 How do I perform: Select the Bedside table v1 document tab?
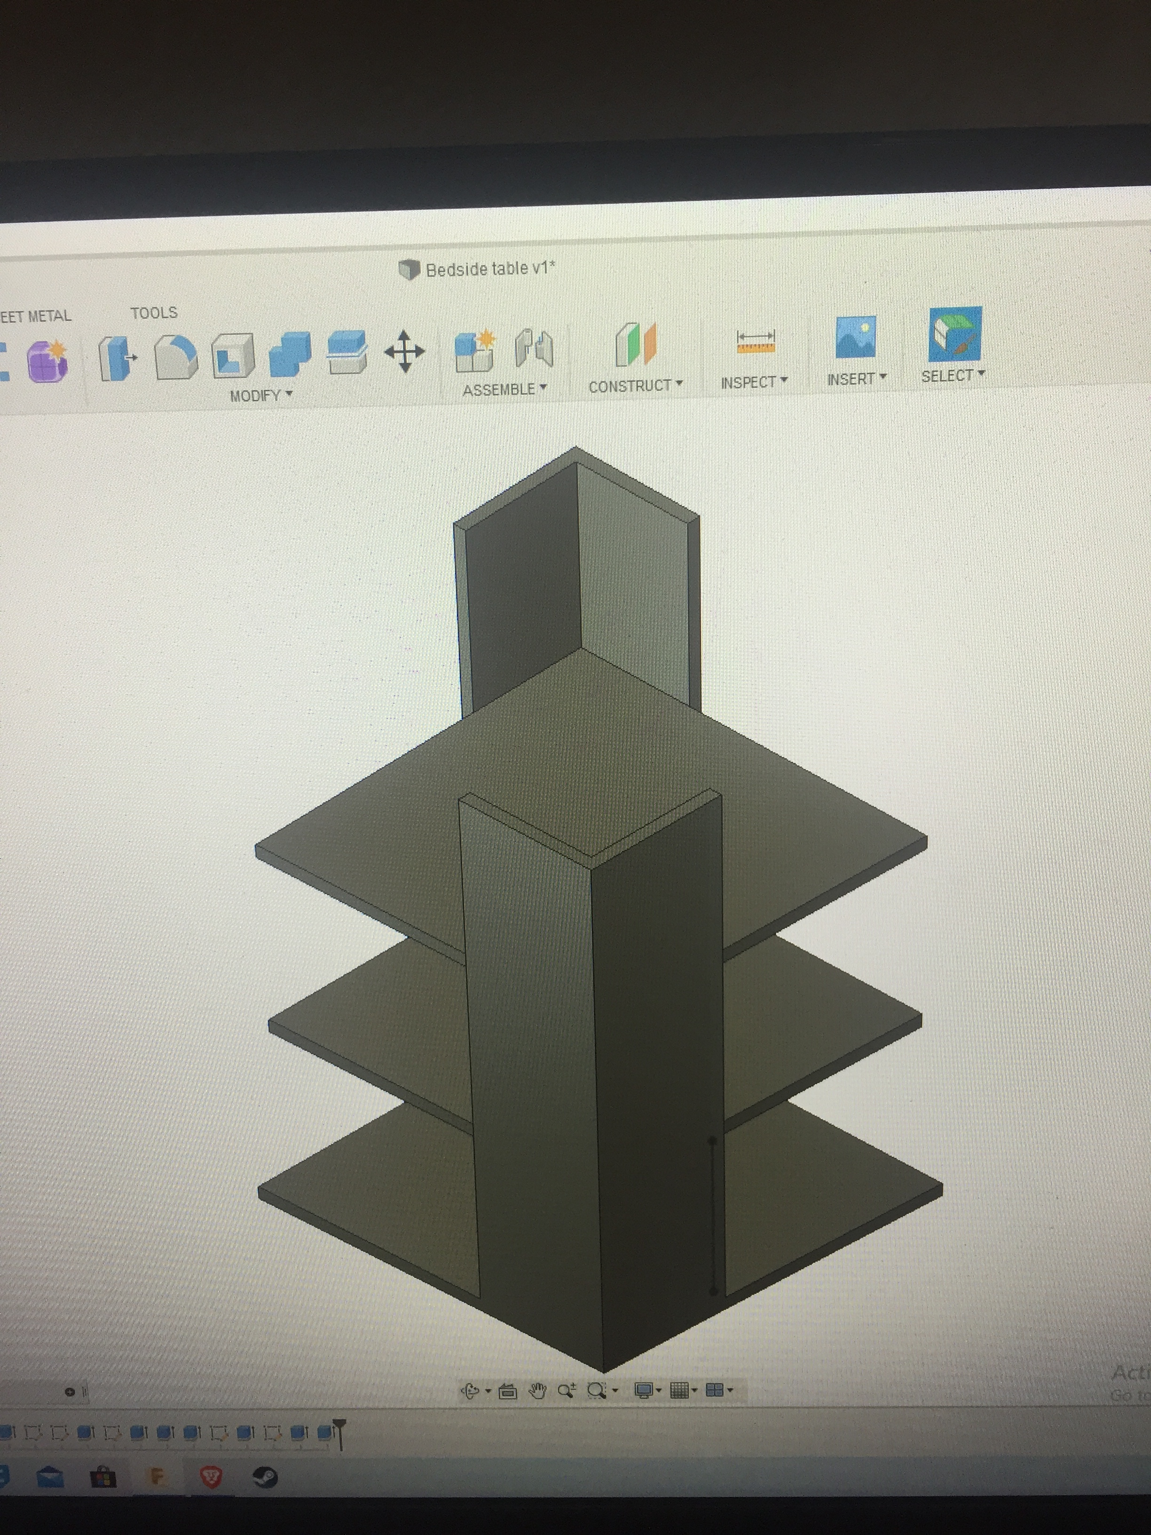[x=477, y=269]
